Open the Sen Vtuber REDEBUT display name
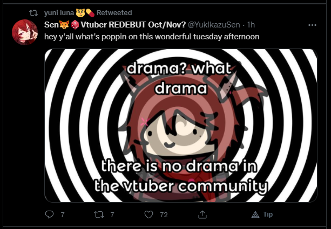331x229 pixels. click(115, 25)
